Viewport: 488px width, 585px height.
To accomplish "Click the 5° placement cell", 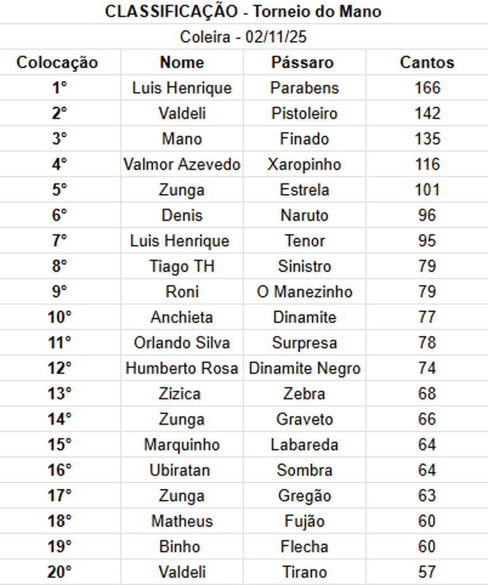I will click(60, 189).
